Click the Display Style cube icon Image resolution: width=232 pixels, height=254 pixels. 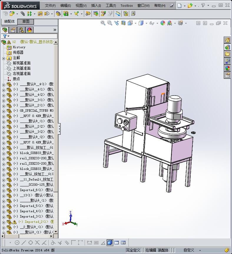click(141, 23)
